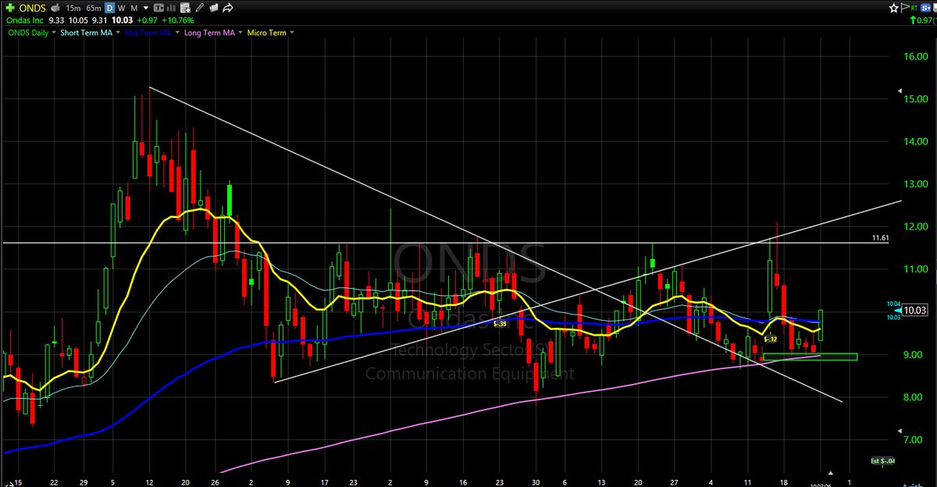Select the D daily timeframe
Image resolution: width=937 pixels, height=487 pixels.
(x=109, y=8)
